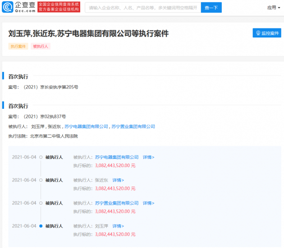284x248 pixels.
Task: Click case number (2021)京长安执字第205号
Action: tap(51, 87)
